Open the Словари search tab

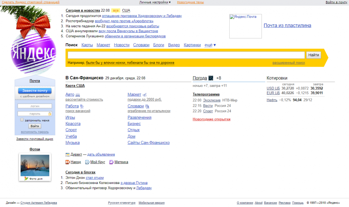click(141, 45)
